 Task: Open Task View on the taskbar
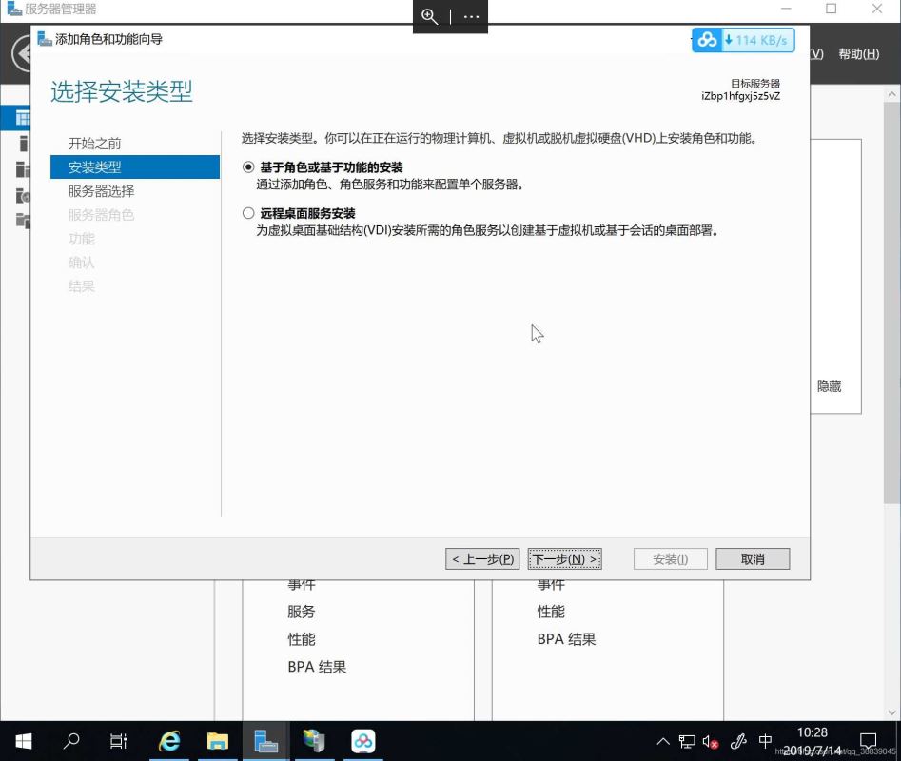[x=119, y=741]
